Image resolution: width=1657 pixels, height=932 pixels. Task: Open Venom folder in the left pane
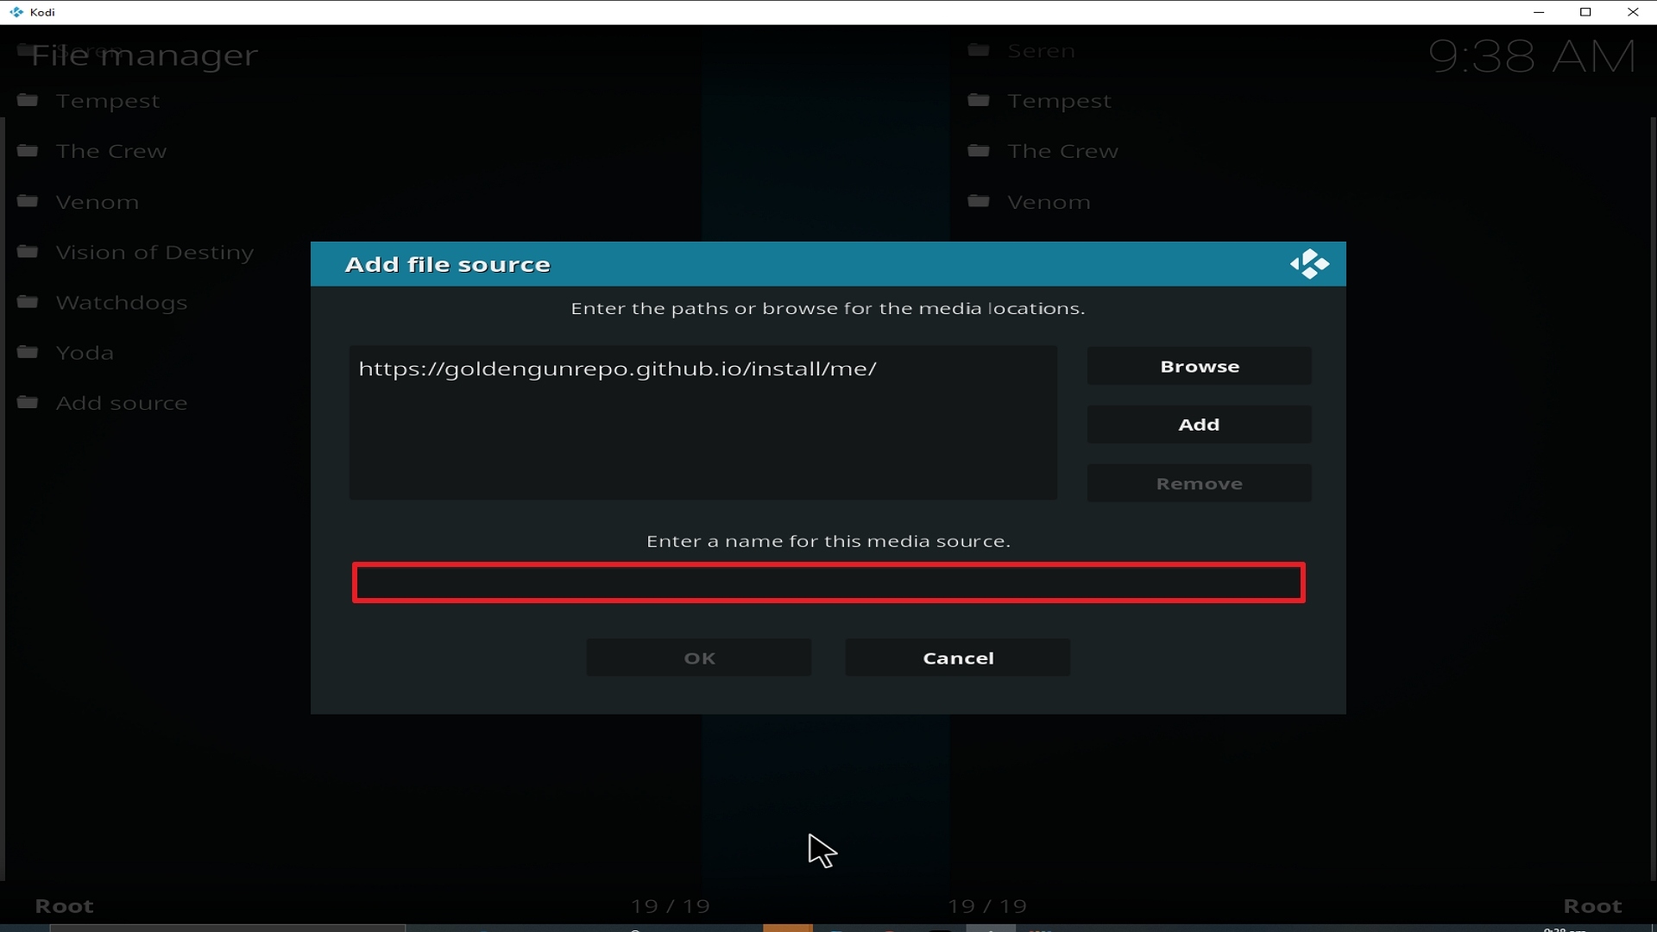[98, 202]
